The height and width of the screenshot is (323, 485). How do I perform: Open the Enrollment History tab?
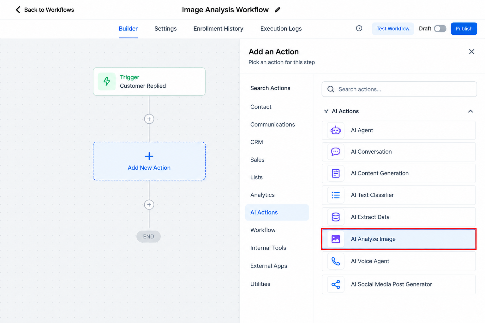tap(219, 29)
